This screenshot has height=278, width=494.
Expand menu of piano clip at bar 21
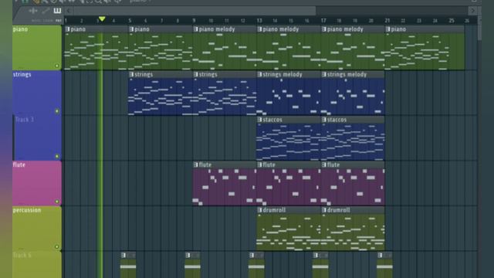(x=387, y=29)
